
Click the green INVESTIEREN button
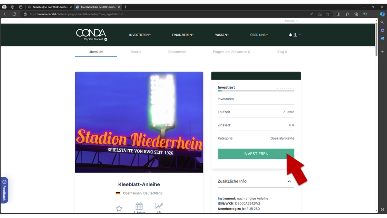pyautogui.click(x=256, y=154)
